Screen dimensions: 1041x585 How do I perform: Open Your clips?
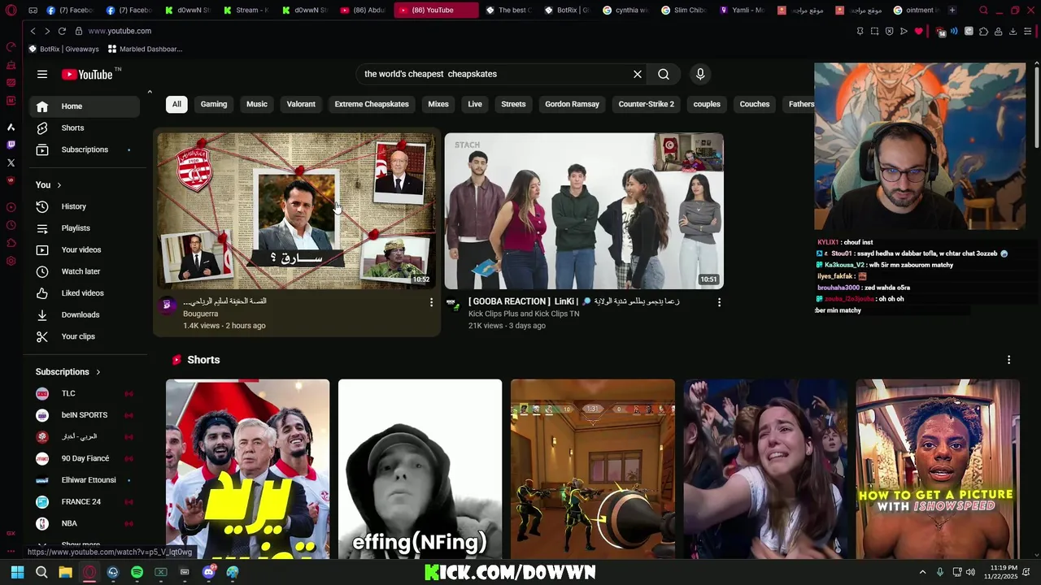(x=85, y=336)
